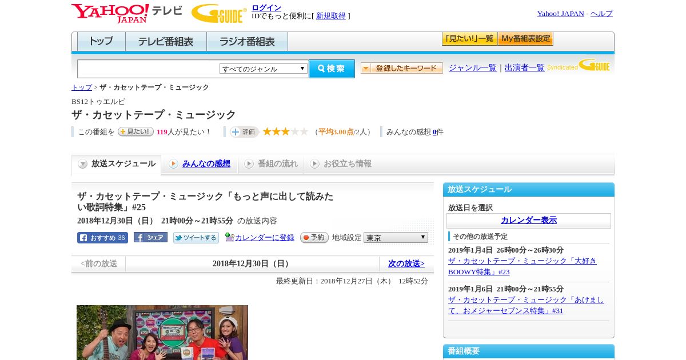Open あけまして、おメジャーセブンス特集 #31 link

pos(526,305)
